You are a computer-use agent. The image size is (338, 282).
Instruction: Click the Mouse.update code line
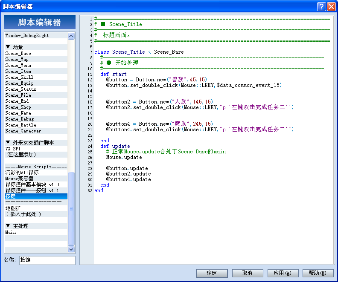[x=124, y=157]
